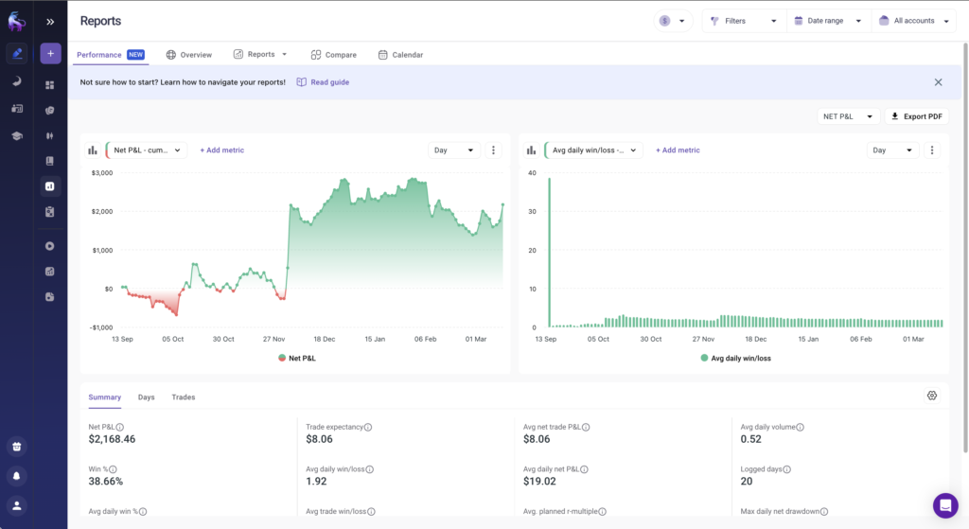
Task: Open user profile icon in sidebar
Action: 17,505
